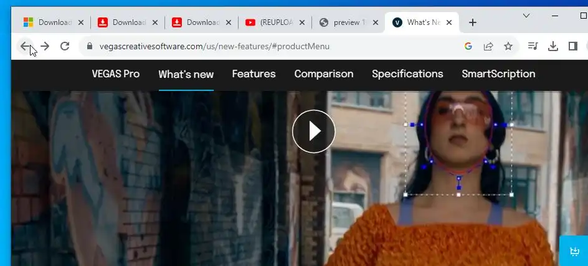Open the Comparison page
The width and height of the screenshot is (588, 266).
pos(324,74)
